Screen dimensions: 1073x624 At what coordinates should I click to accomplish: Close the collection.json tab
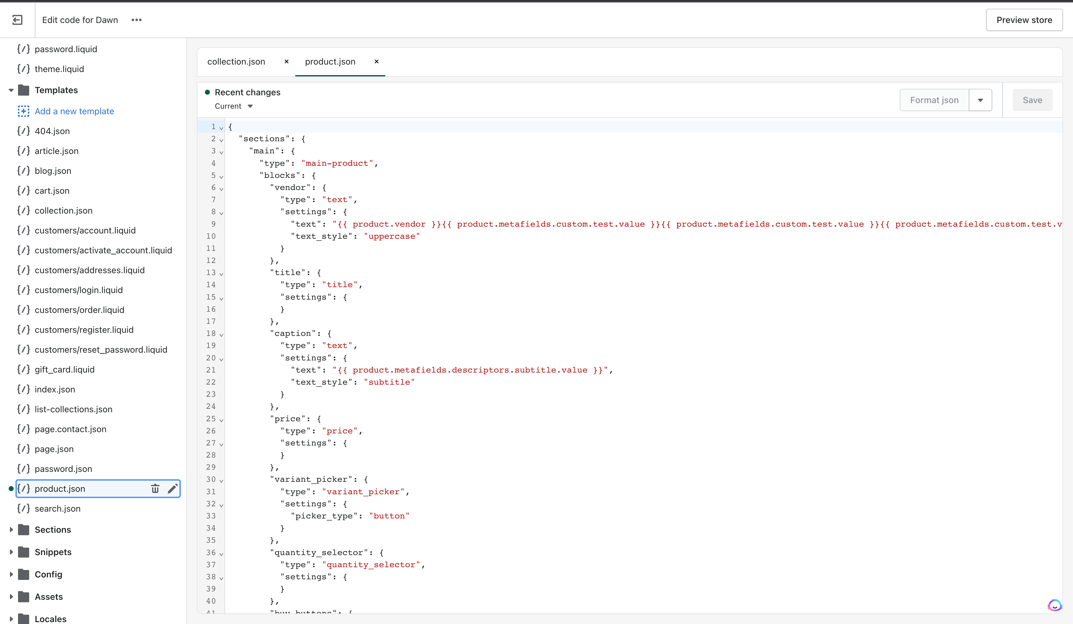pyautogui.click(x=286, y=61)
